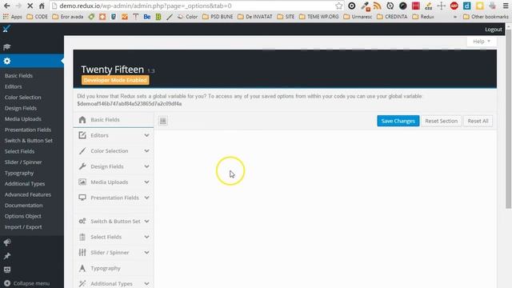Click the Reset All button
512x288 pixels.
tap(478, 121)
